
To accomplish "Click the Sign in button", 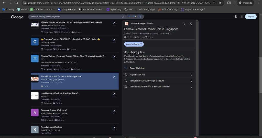I will [x=251, y=17].
